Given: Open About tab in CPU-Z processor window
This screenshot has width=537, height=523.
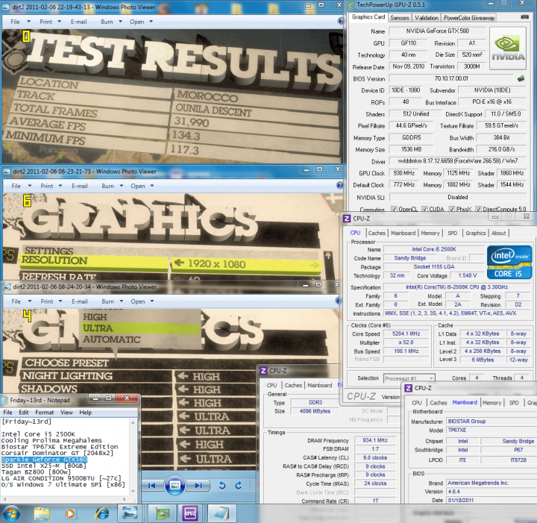Looking at the screenshot, I should point(498,233).
